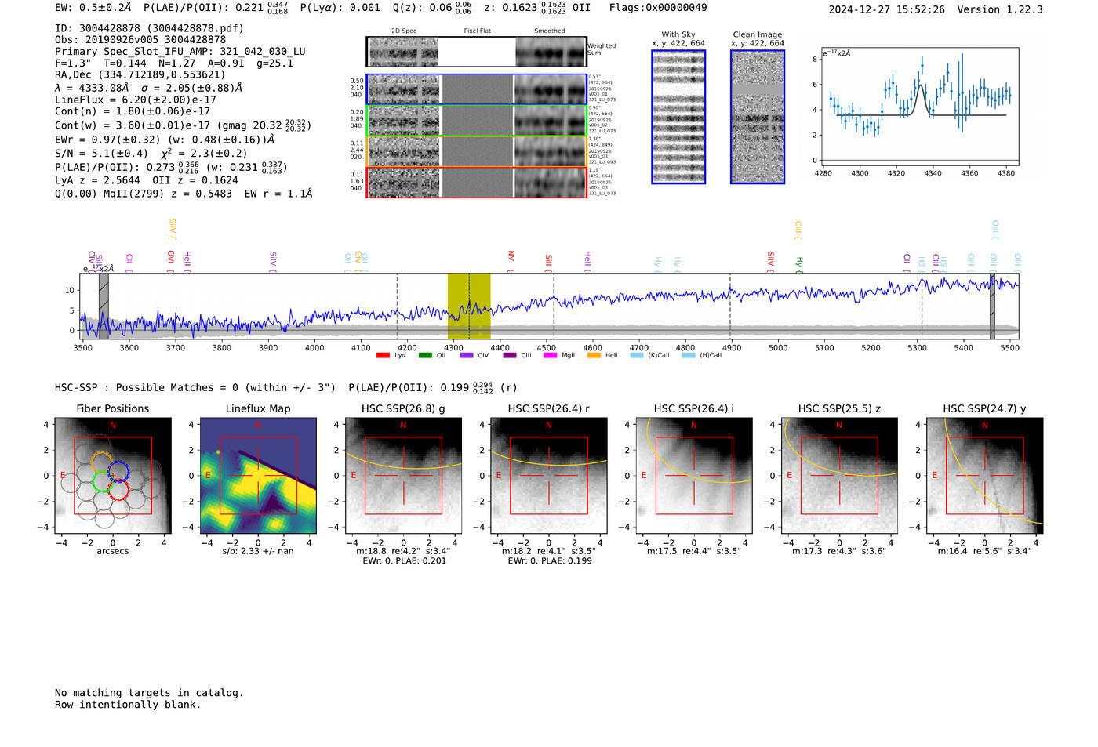Viewport: 1098px width, 747px height.
Task: Click the magenta MgII legend swatch
Action: click(x=550, y=356)
